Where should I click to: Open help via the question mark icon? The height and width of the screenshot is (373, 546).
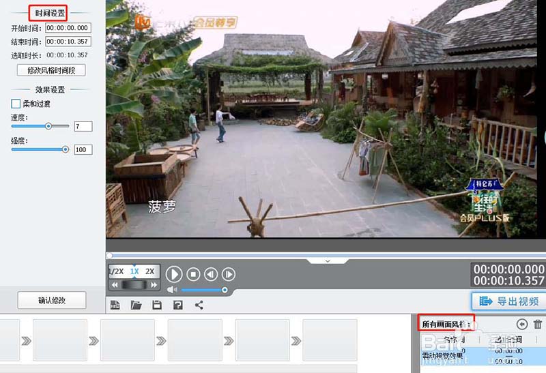[178, 305]
